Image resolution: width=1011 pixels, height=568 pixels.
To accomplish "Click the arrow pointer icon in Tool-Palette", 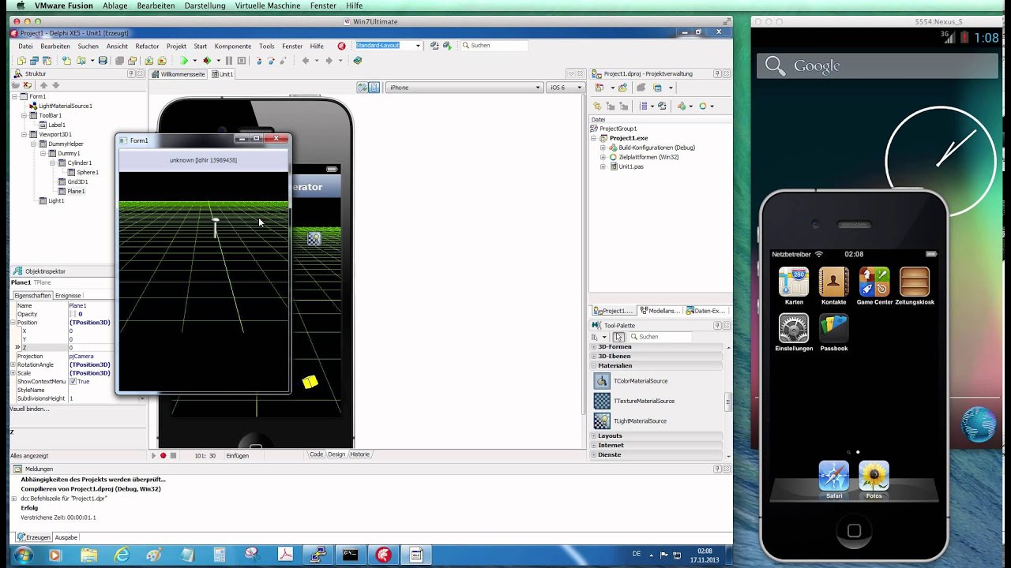I will click(618, 337).
